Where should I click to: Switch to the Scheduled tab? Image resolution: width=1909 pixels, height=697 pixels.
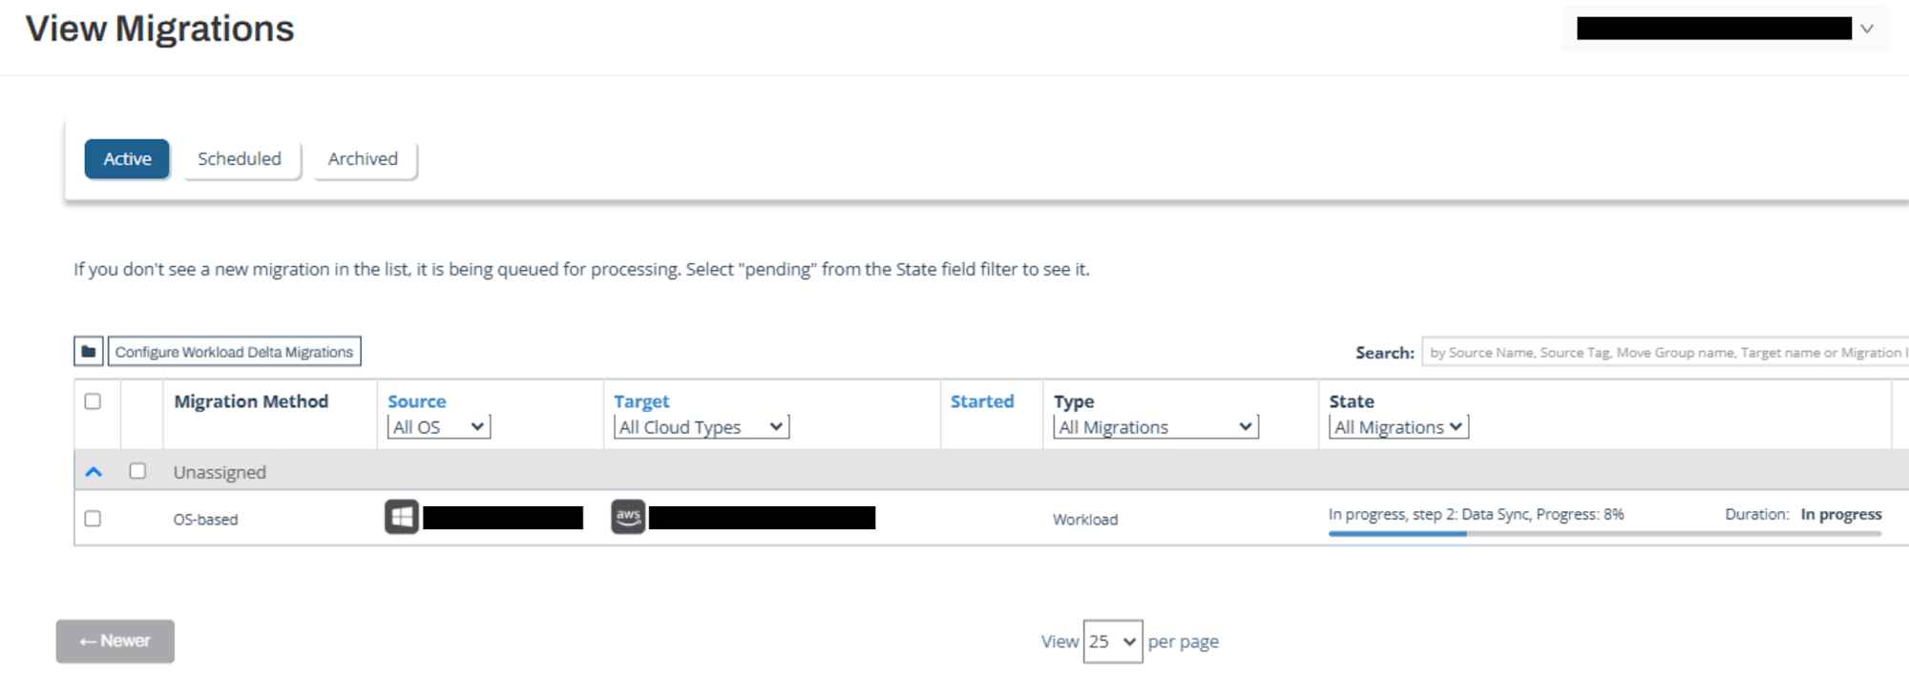point(240,159)
